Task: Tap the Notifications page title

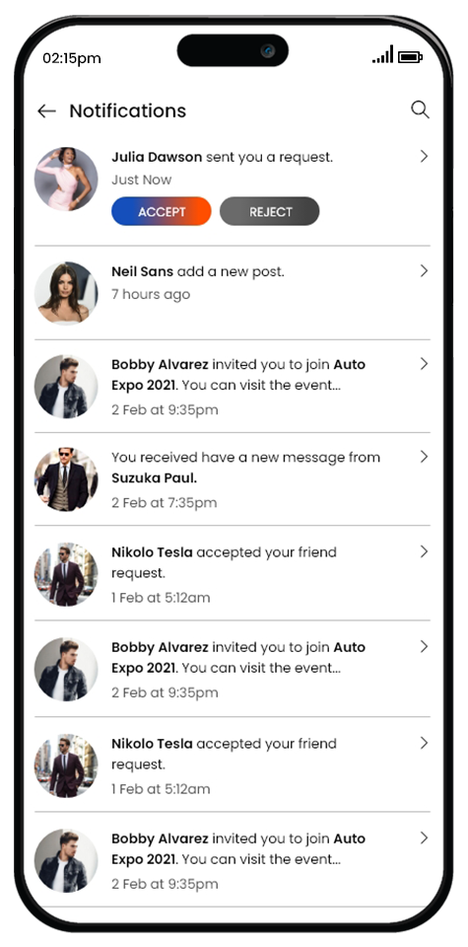Action: [x=128, y=110]
